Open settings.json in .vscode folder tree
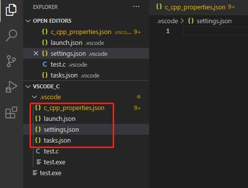 [86, 129]
